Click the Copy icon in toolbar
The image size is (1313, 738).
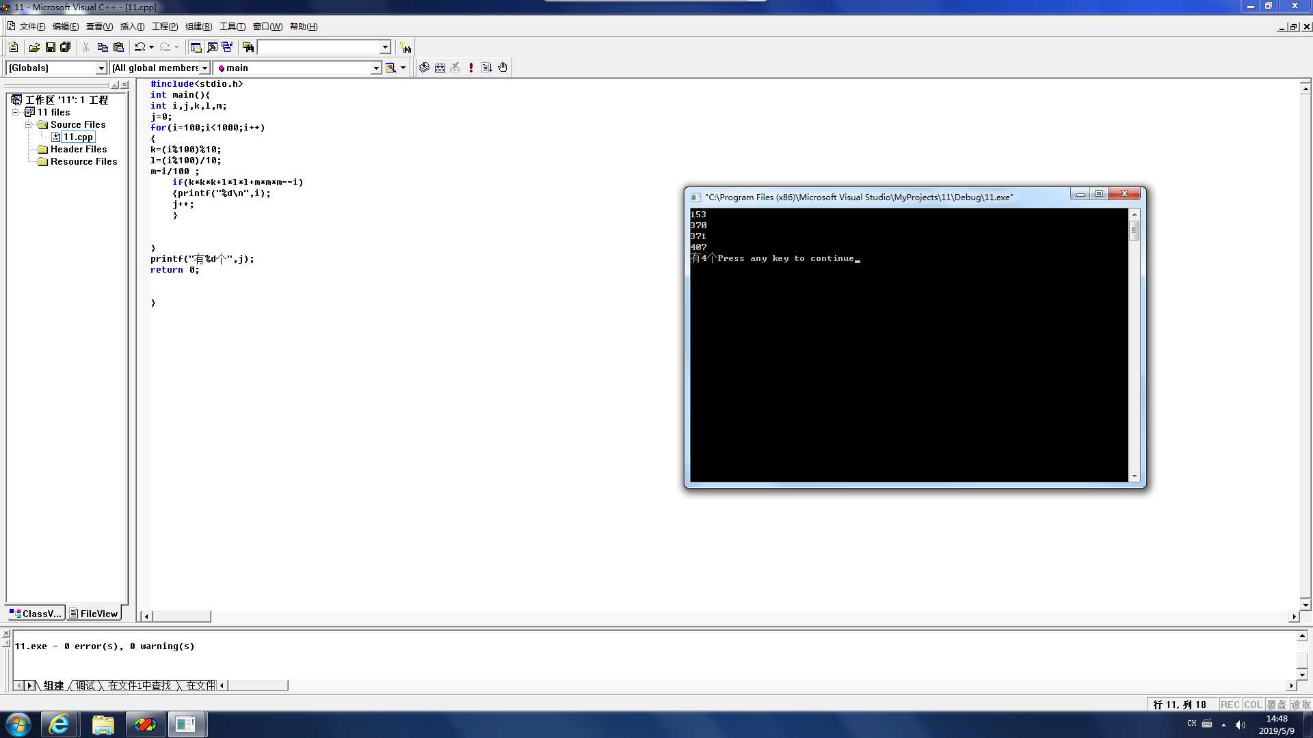pyautogui.click(x=103, y=47)
